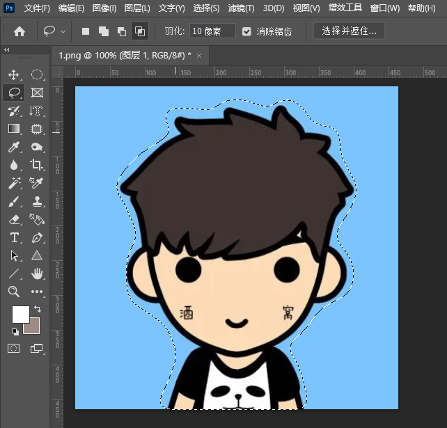Click the 羽化 feather value field

coord(212,31)
